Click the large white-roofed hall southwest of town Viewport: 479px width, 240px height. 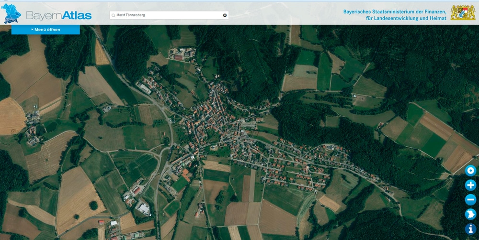pyautogui.click(x=144, y=208)
